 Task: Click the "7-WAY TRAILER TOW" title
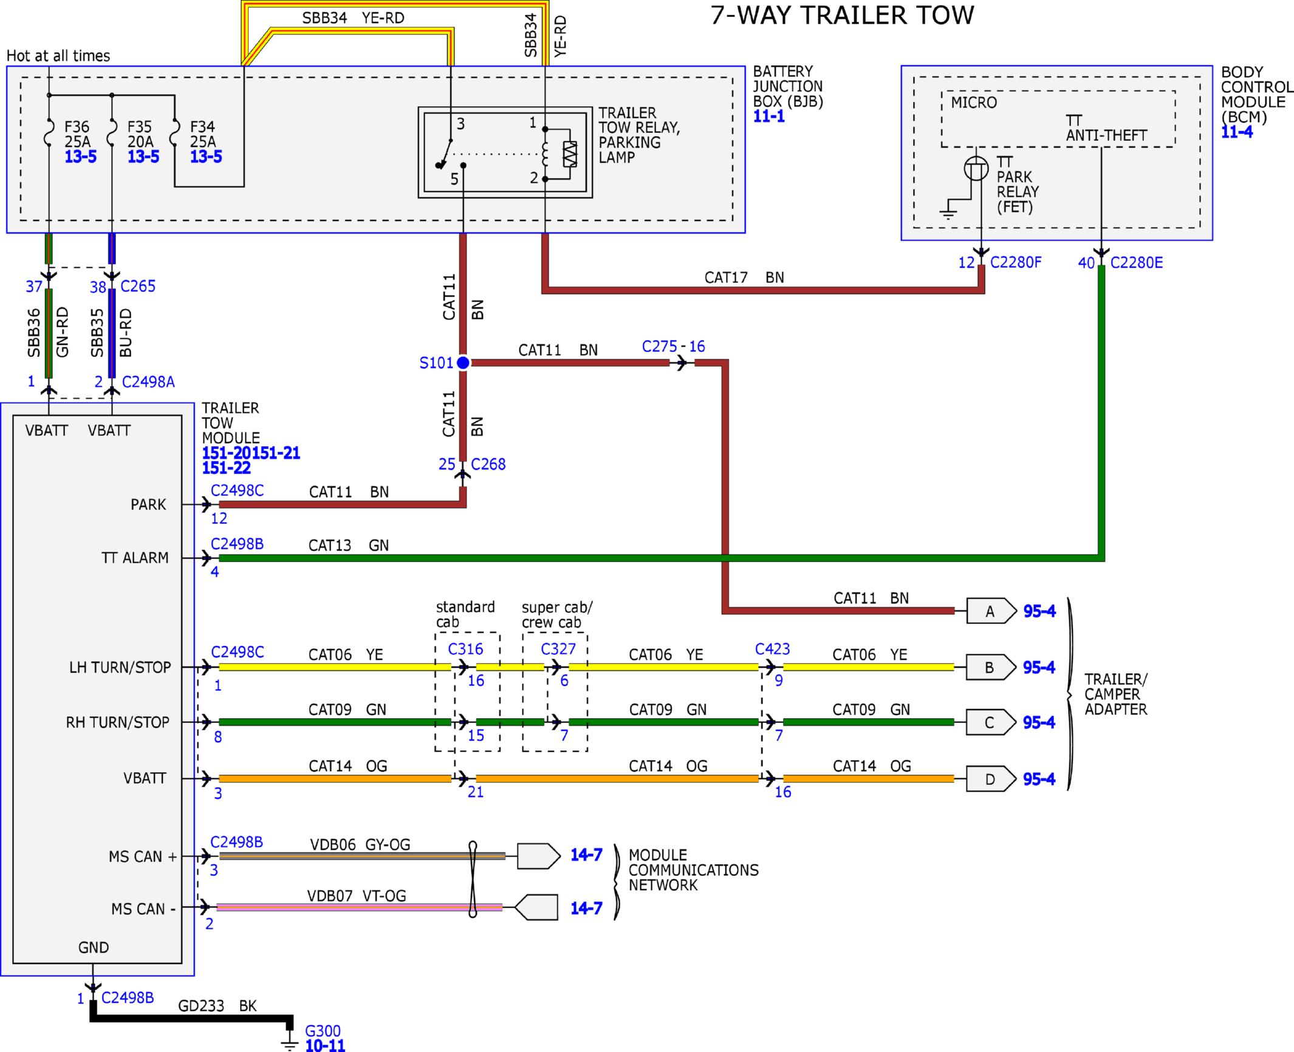(843, 15)
